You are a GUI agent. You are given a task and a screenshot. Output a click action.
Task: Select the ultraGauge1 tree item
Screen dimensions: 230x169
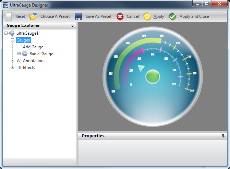pyautogui.click(x=27, y=33)
